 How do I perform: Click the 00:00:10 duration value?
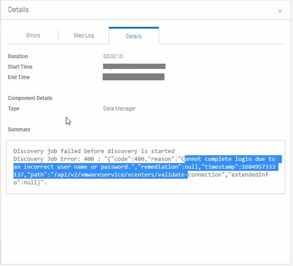(x=113, y=56)
